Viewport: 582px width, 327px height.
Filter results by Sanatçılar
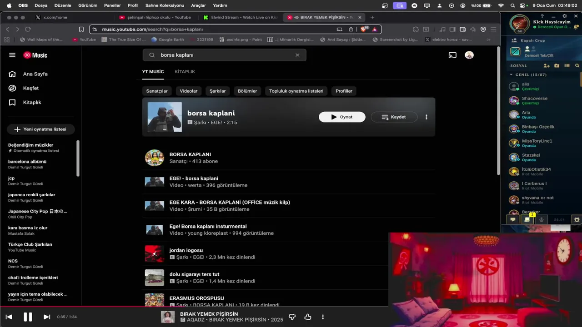[x=157, y=91]
